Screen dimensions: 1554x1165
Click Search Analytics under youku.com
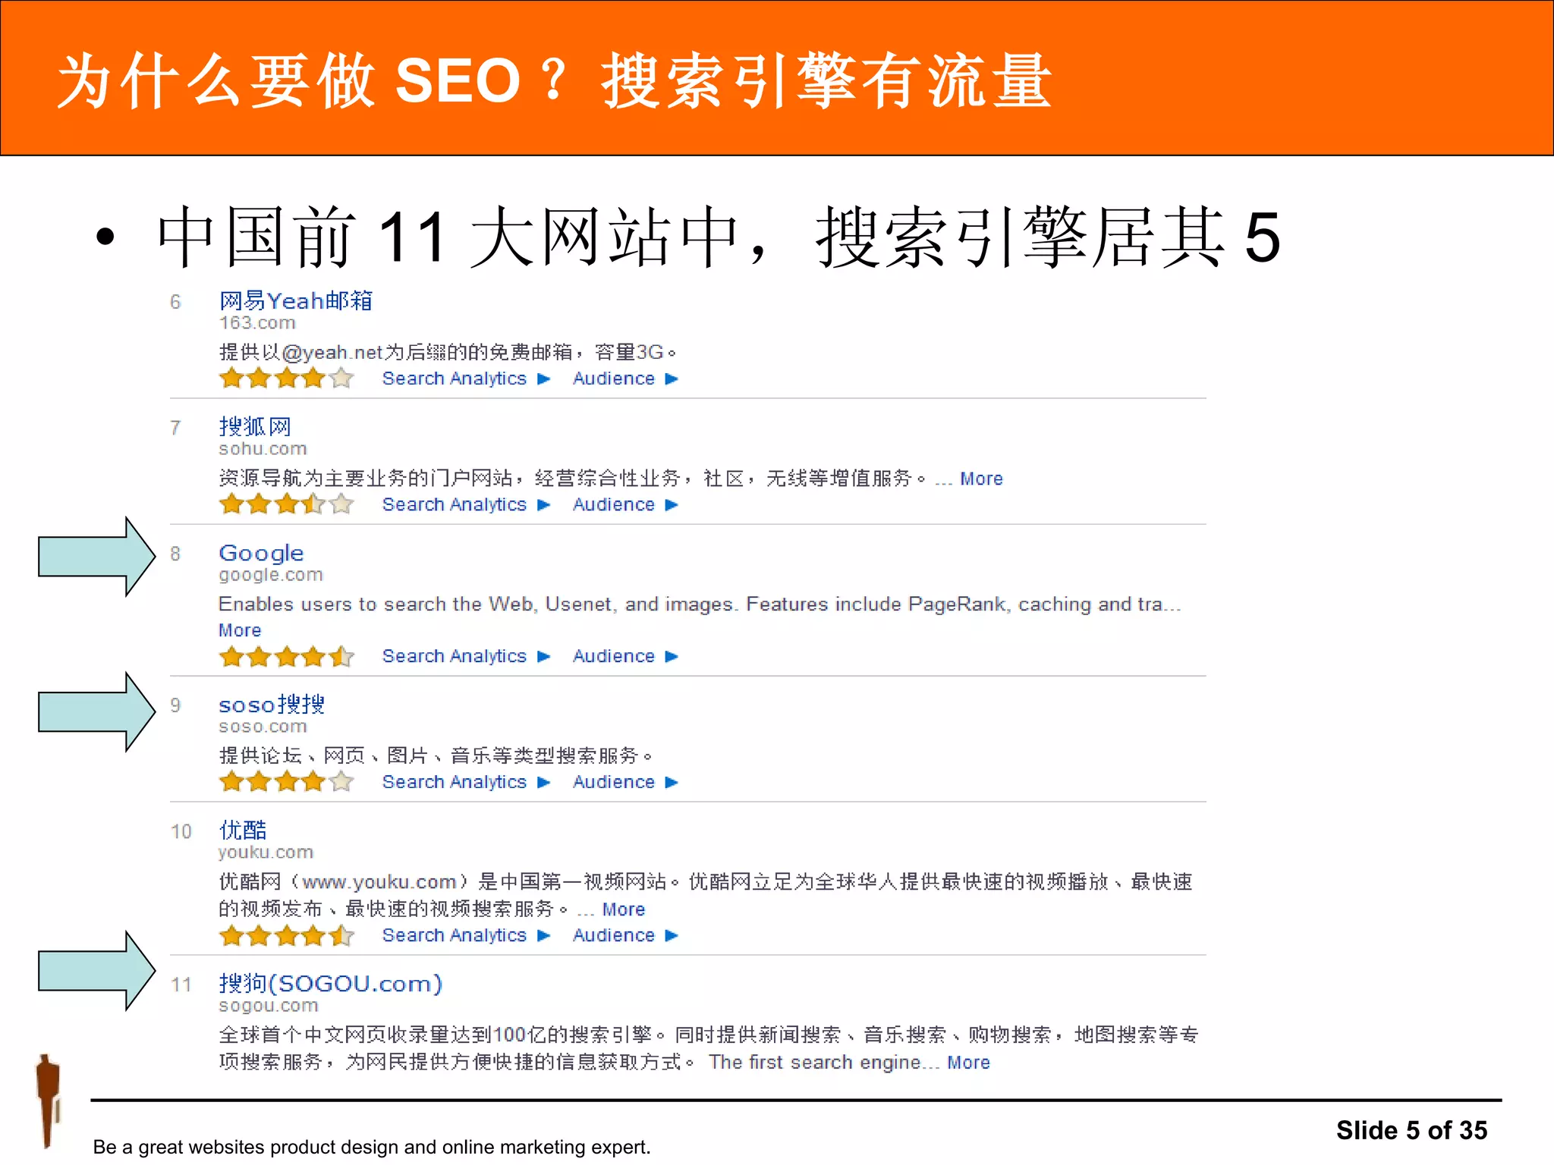tap(454, 935)
